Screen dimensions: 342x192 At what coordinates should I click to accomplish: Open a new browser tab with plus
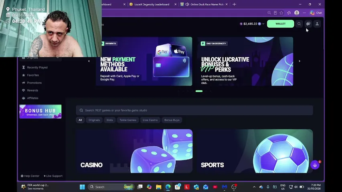[234, 4]
